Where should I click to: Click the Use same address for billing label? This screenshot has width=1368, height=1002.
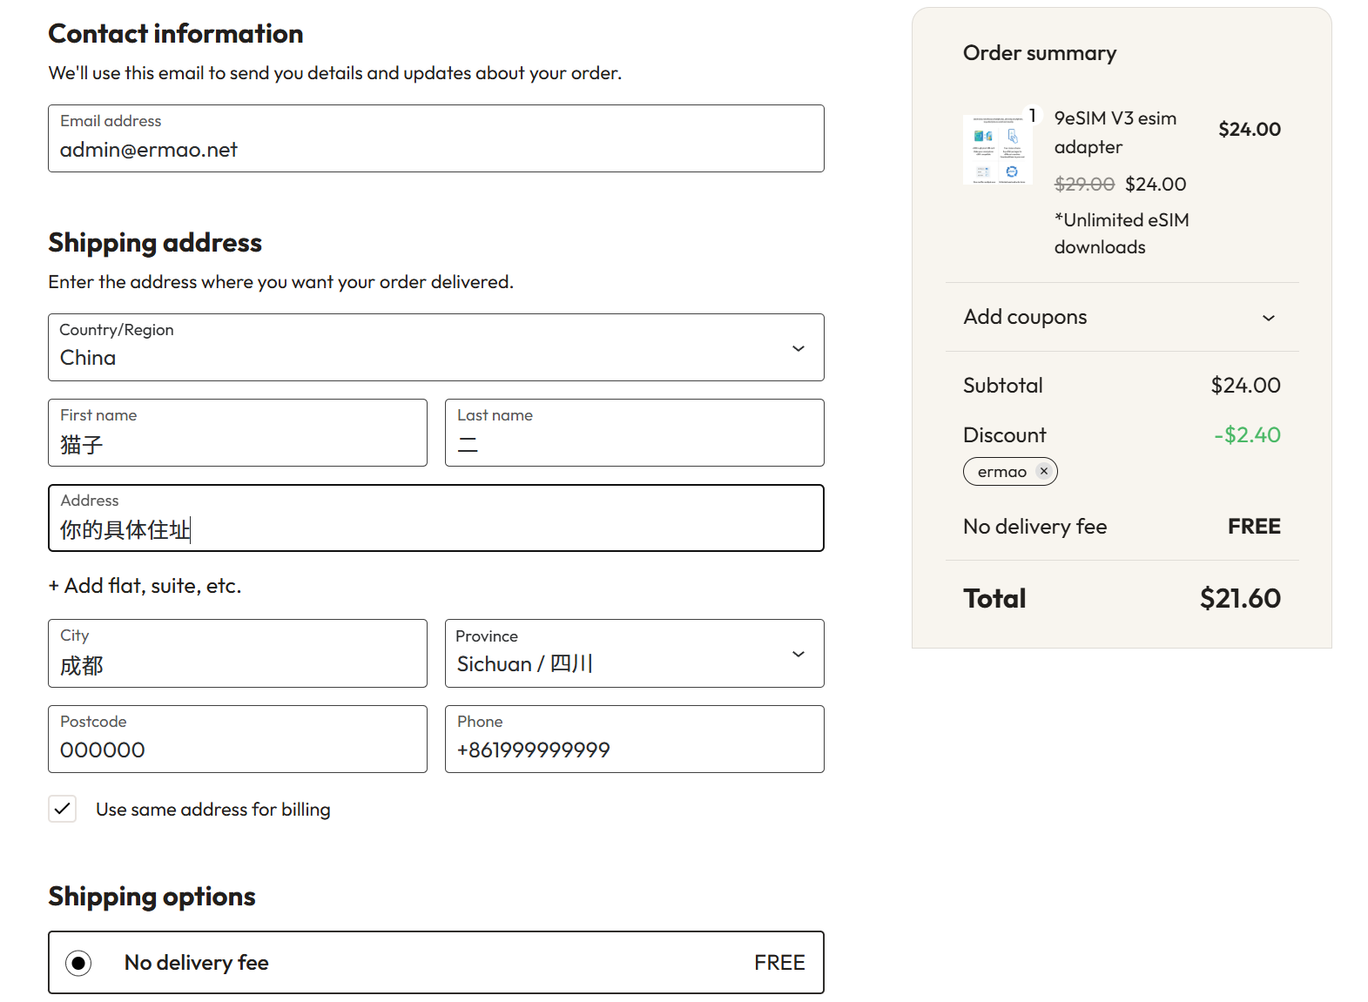pos(212,810)
